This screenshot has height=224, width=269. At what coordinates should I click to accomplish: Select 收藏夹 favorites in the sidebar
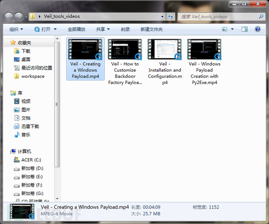(x=28, y=43)
